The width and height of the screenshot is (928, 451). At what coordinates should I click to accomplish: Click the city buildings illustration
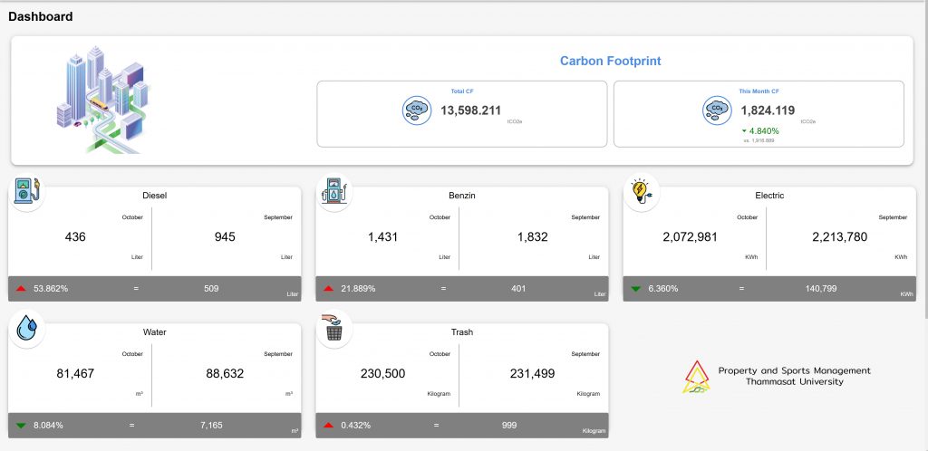(x=101, y=100)
